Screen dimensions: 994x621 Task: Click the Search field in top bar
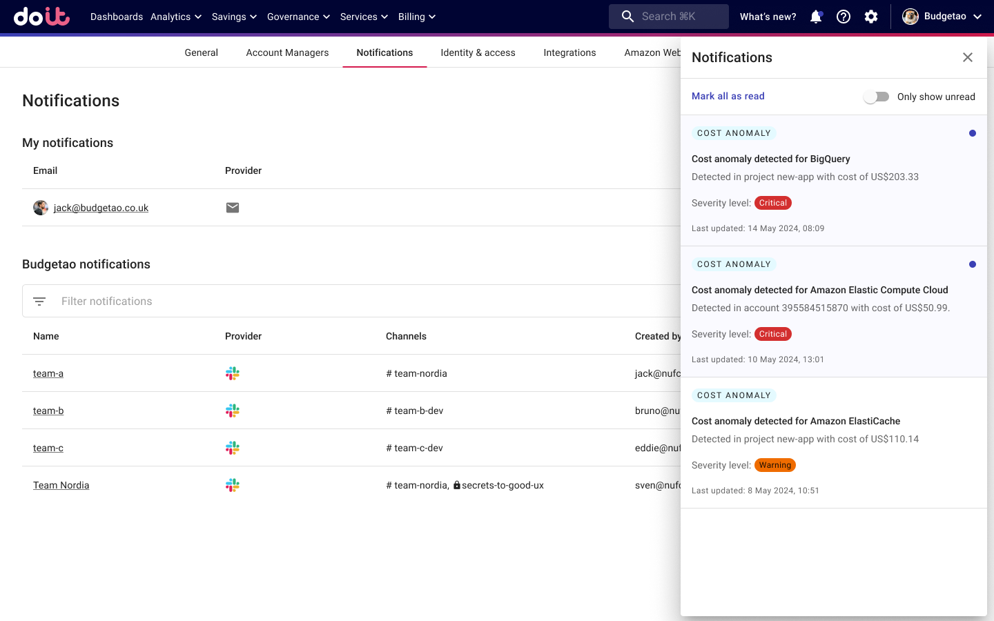(x=669, y=17)
